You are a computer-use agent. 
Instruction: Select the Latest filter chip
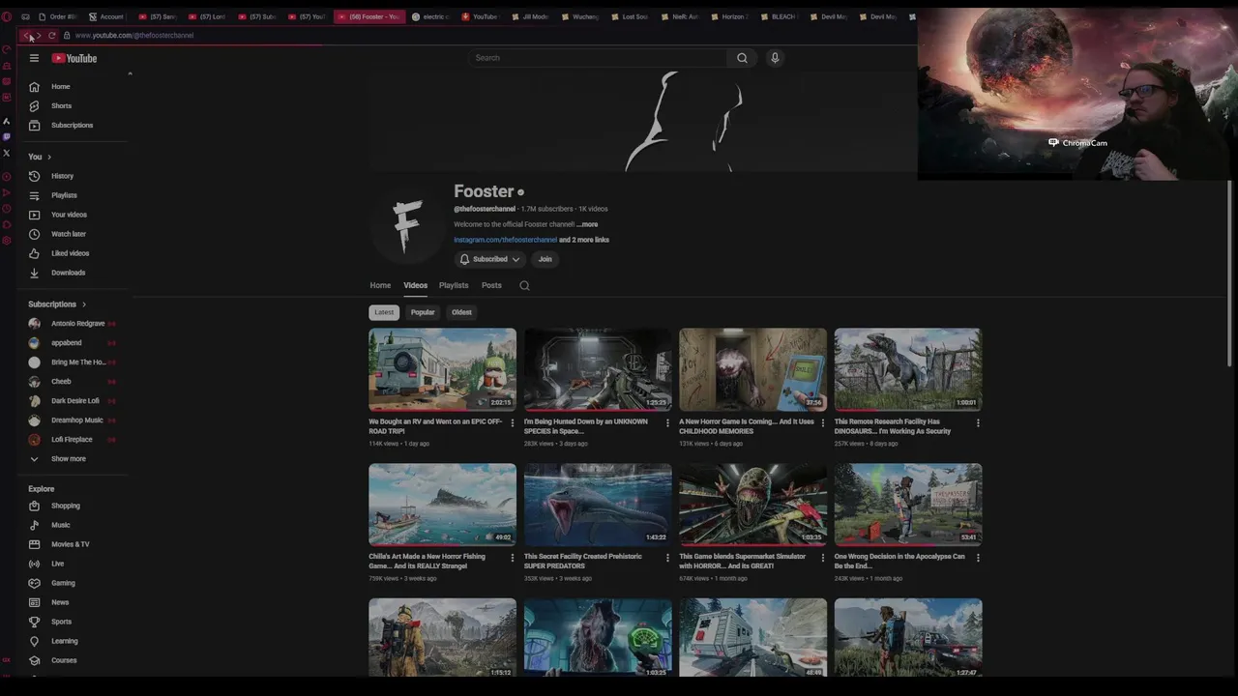pos(384,312)
